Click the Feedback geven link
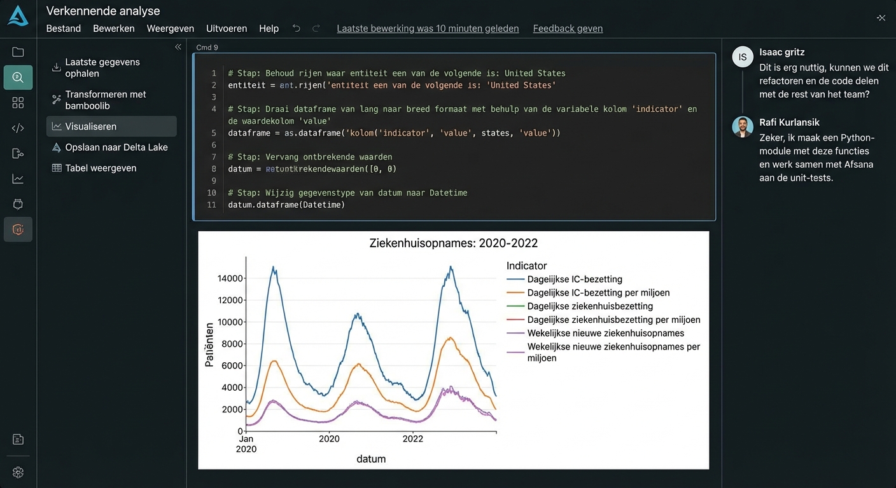 click(568, 29)
